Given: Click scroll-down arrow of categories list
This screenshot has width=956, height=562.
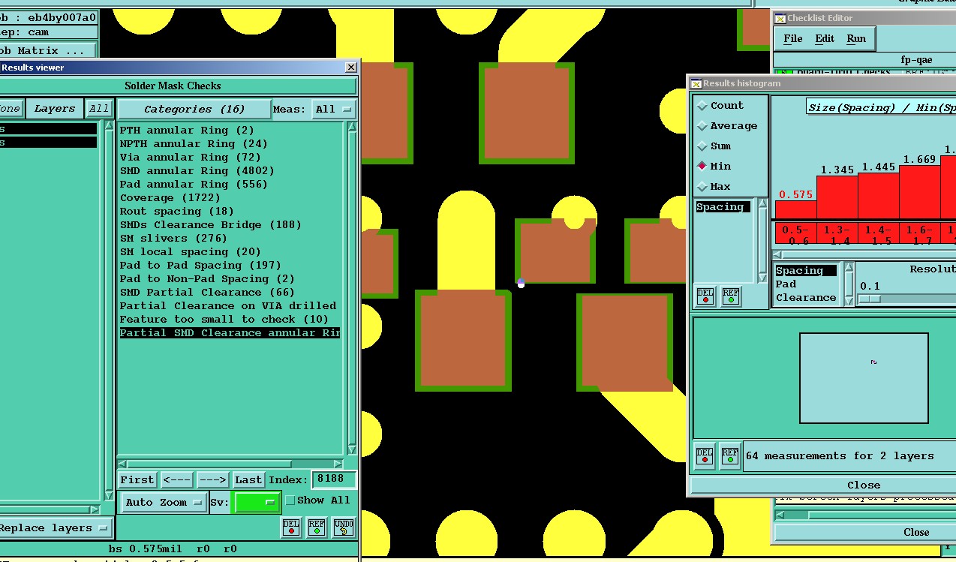Looking at the screenshot, I should point(352,450).
